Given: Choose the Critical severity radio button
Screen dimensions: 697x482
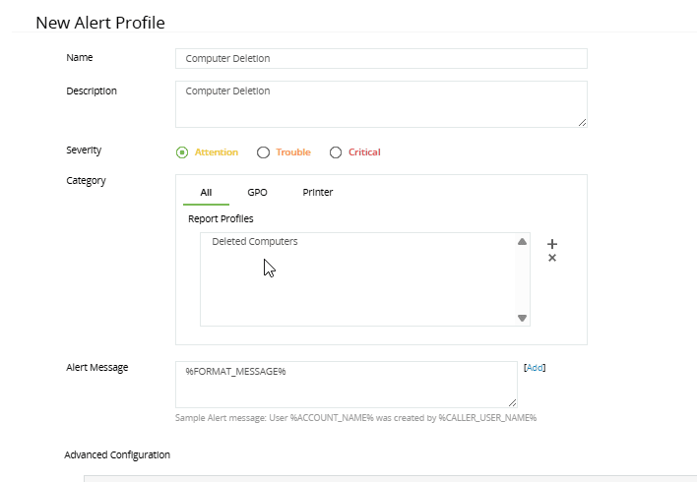Looking at the screenshot, I should pyautogui.click(x=336, y=152).
